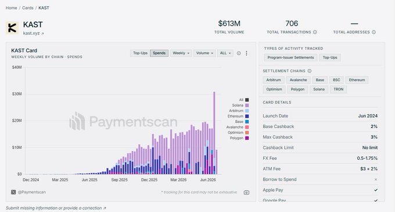Image resolution: width=395 pixels, height=212 pixels.
Task: Select the Ethereum settlement chain chip
Action: [357, 80]
